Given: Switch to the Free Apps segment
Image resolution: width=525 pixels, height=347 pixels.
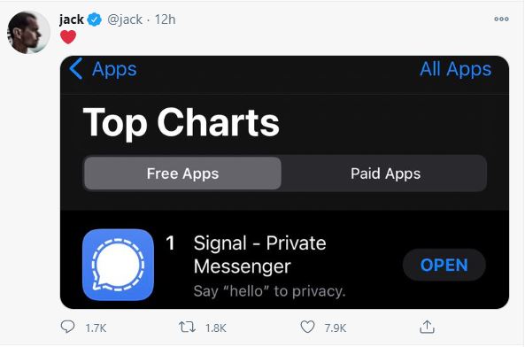Looking at the screenshot, I should tap(182, 173).
